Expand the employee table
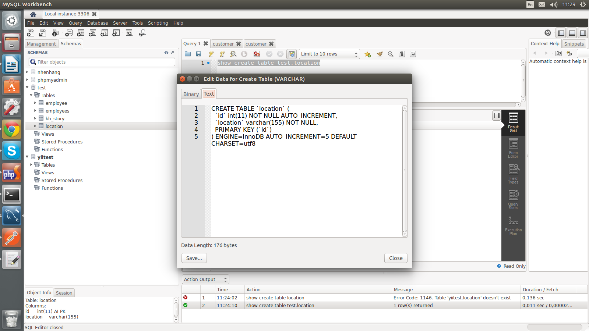 click(35, 103)
